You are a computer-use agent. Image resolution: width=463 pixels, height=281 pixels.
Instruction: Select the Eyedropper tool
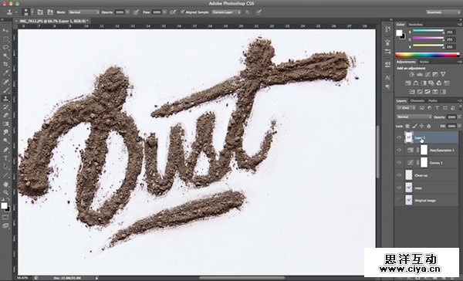click(x=5, y=73)
